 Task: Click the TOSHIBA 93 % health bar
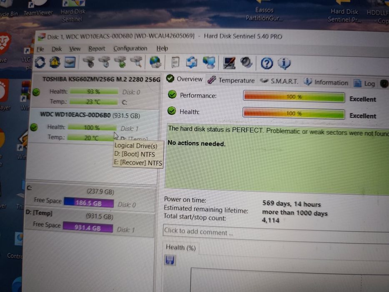click(94, 92)
